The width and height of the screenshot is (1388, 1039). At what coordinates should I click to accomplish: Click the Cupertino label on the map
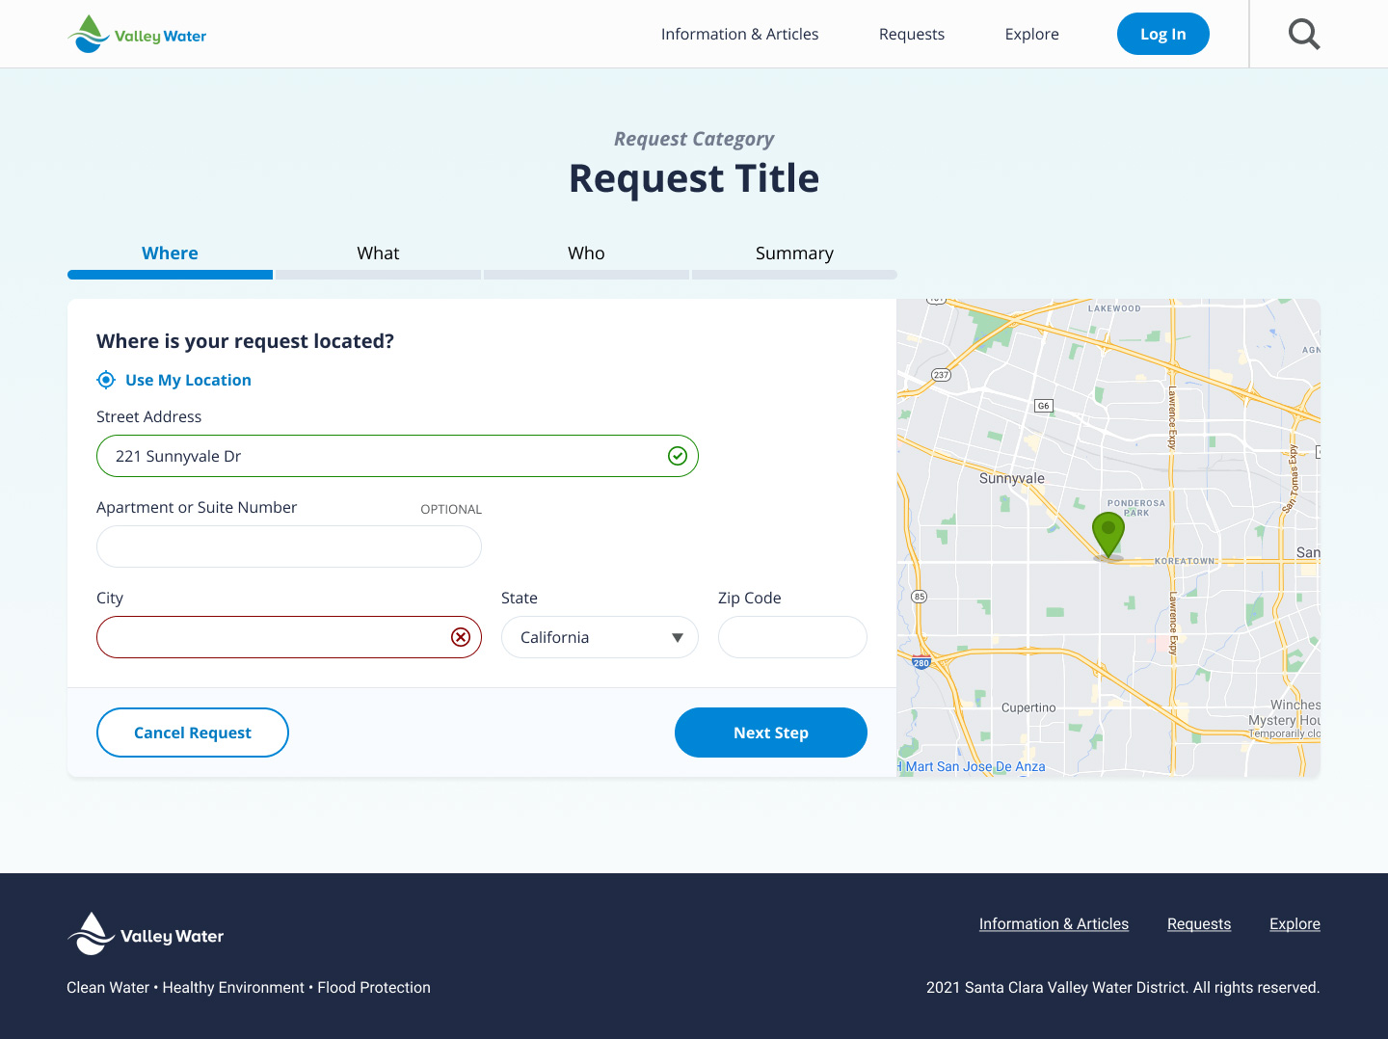tap(1028, 707)
